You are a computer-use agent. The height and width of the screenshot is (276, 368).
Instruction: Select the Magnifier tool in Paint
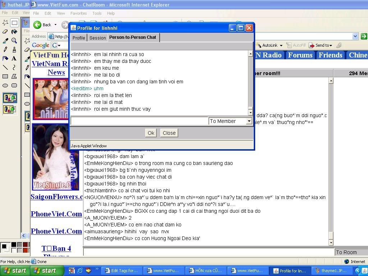point(14,41)
